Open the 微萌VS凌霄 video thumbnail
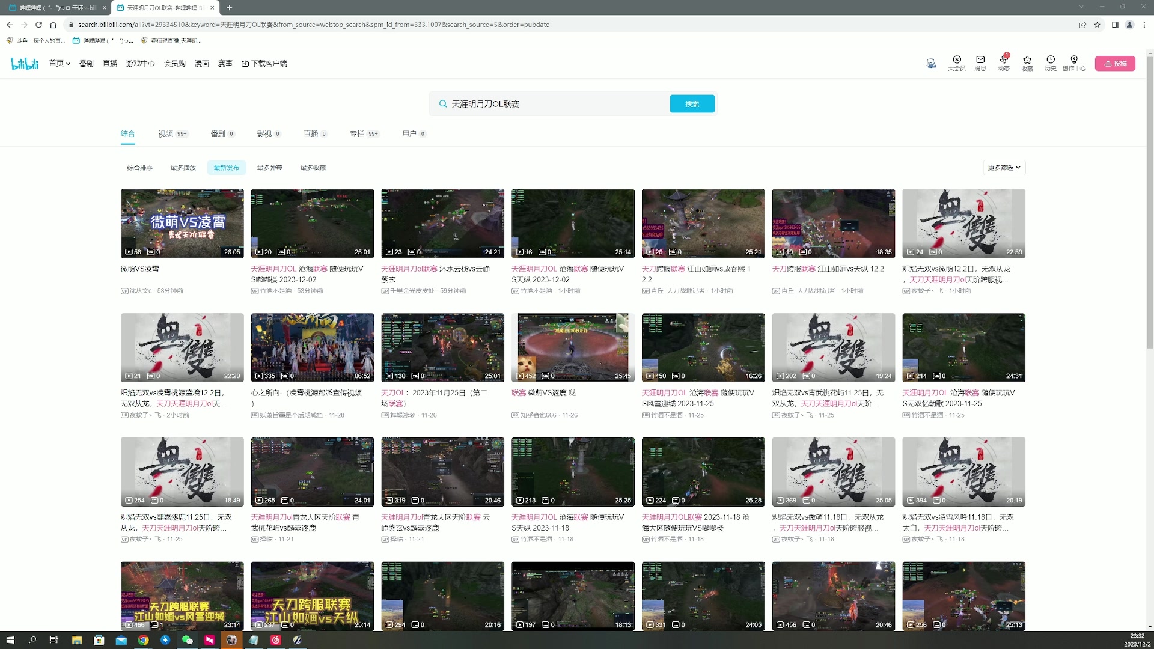The width and height of the screenshot is (1154, 649). click(182, 223)
